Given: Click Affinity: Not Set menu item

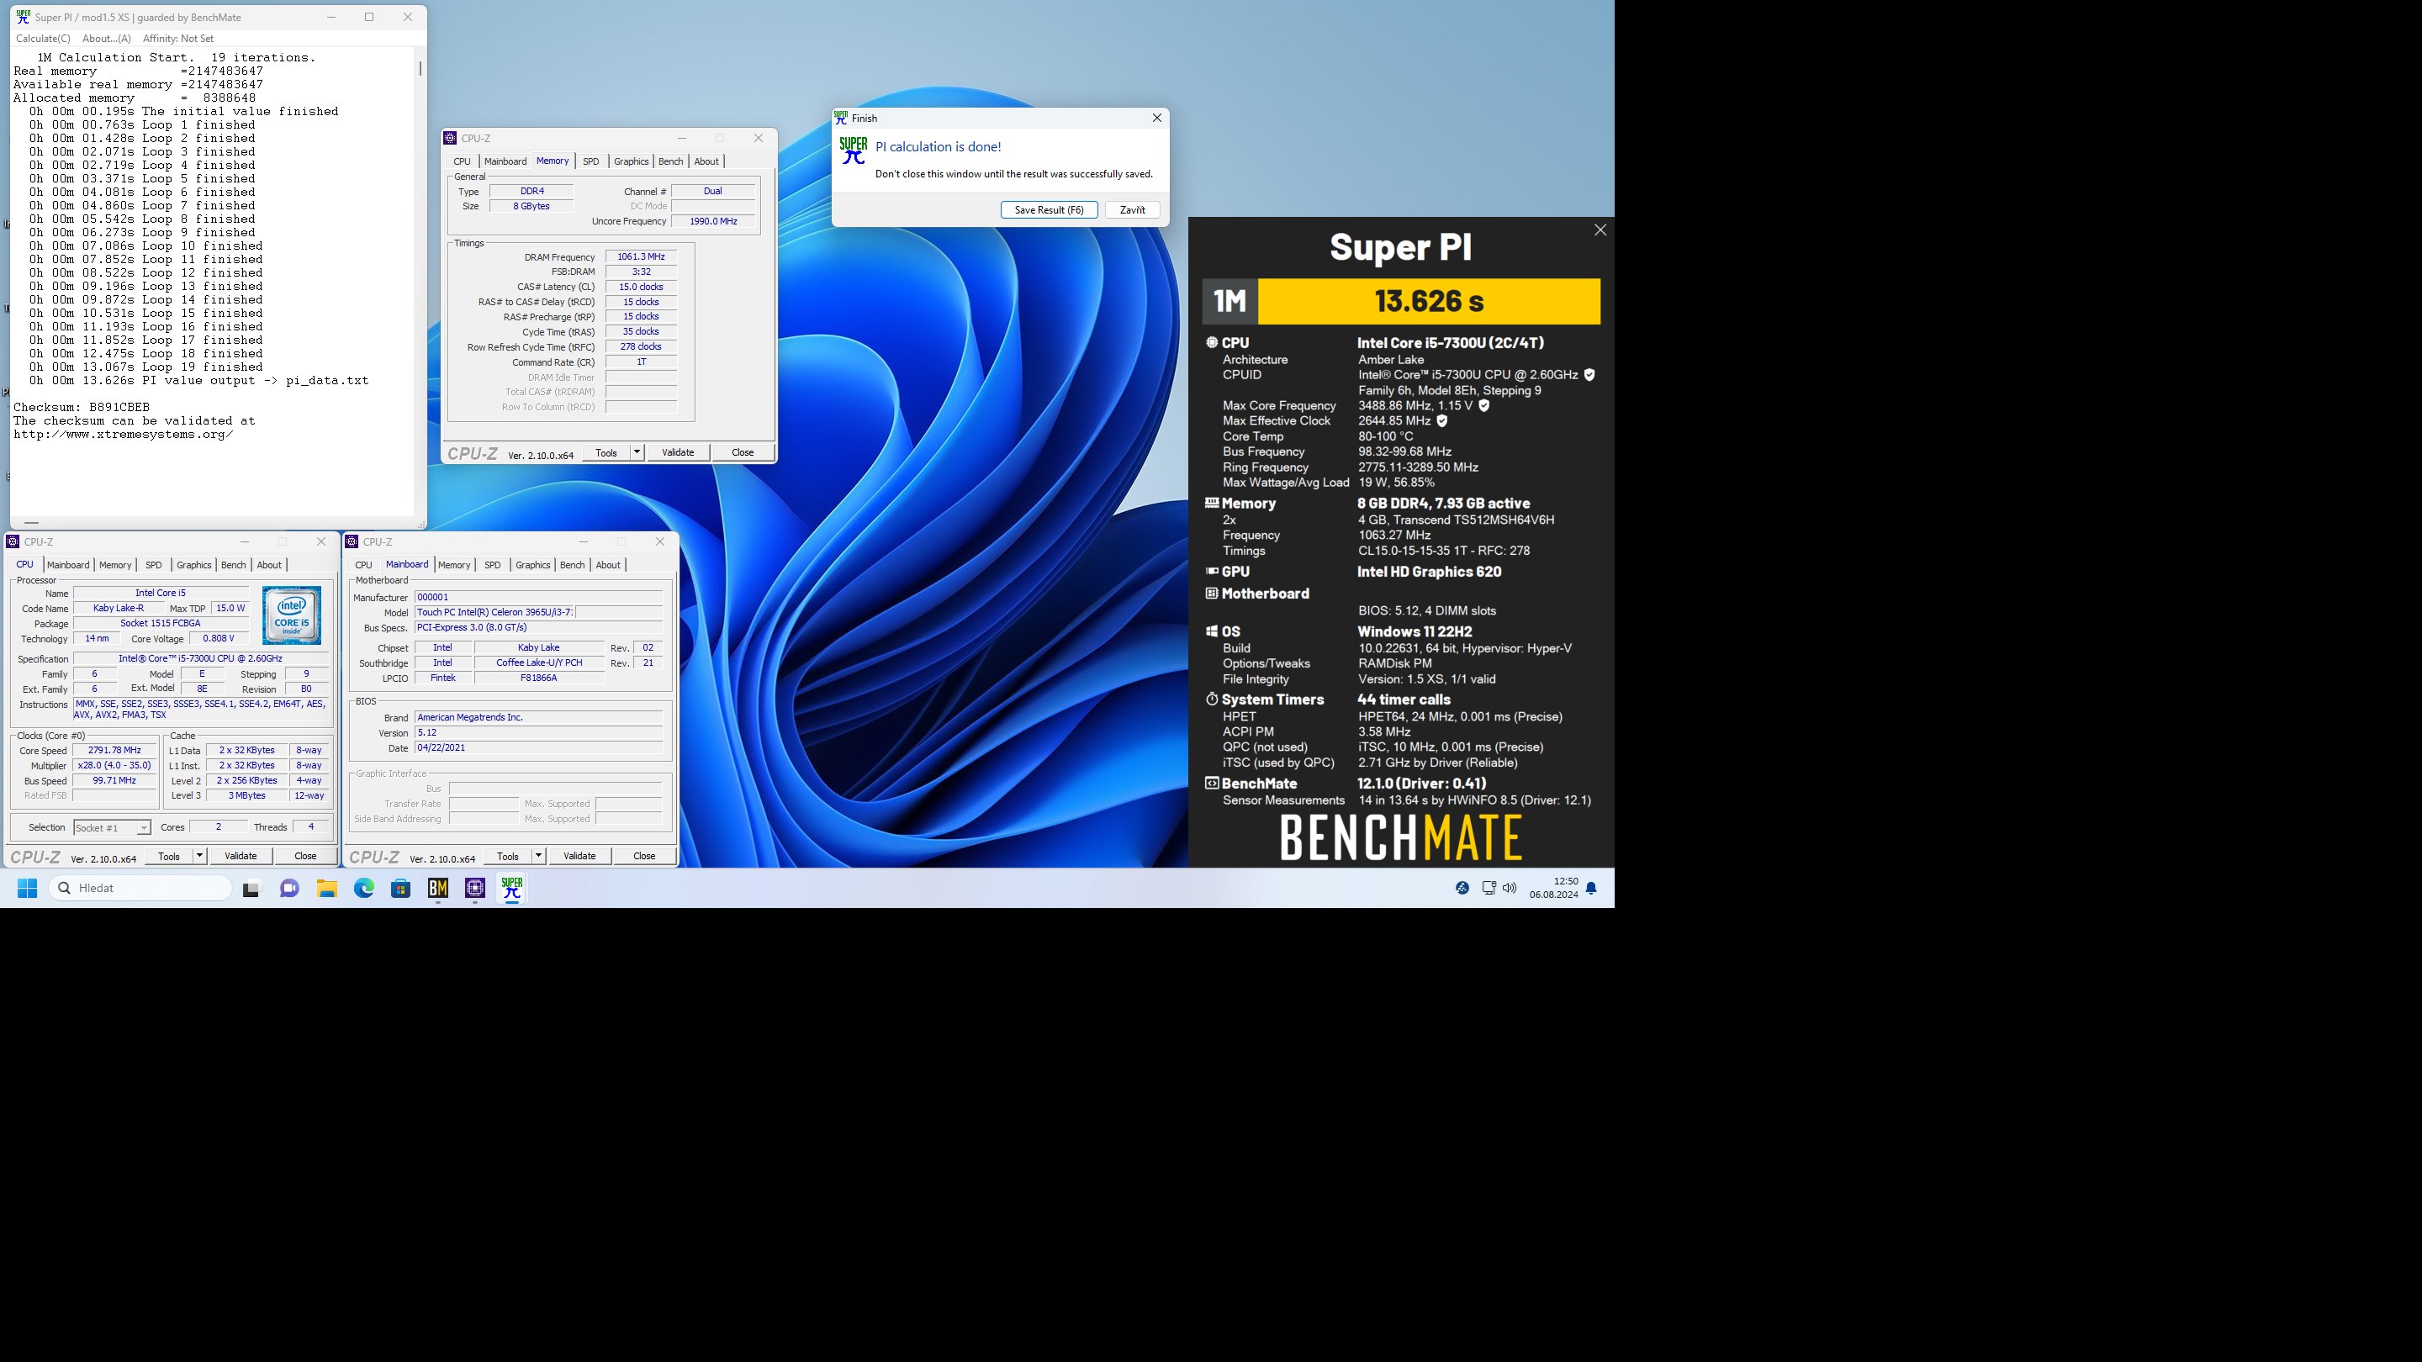Looking at the screenshot, I should (177, 39).
